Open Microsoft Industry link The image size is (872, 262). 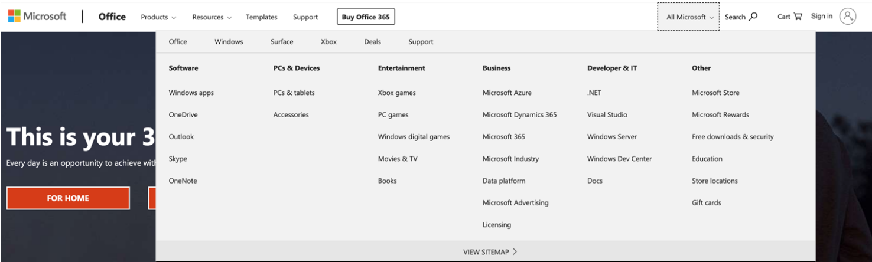click(511, 159)
